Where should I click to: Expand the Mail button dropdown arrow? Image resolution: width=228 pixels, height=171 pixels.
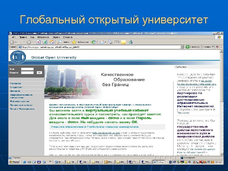105,42
